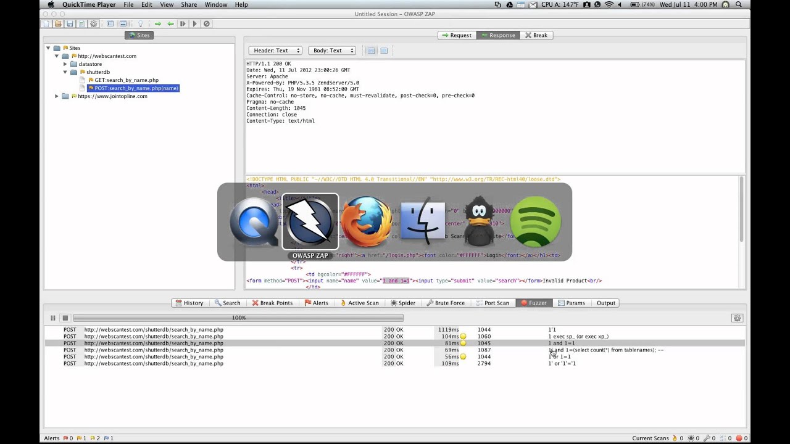
Task: Click the Google Drive menu bar icon
Action: coord(510,4)
